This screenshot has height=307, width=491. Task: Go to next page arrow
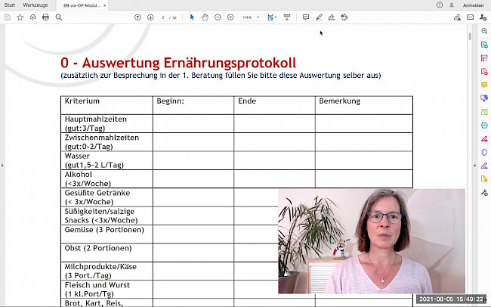(x=150, y=17)
